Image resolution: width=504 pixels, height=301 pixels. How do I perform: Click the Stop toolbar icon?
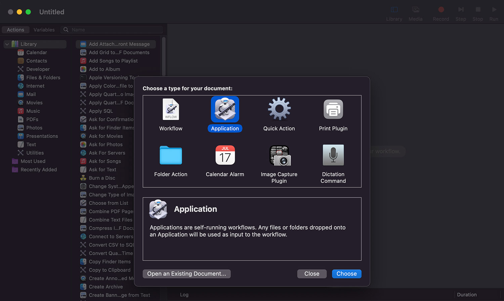(478, 9)
